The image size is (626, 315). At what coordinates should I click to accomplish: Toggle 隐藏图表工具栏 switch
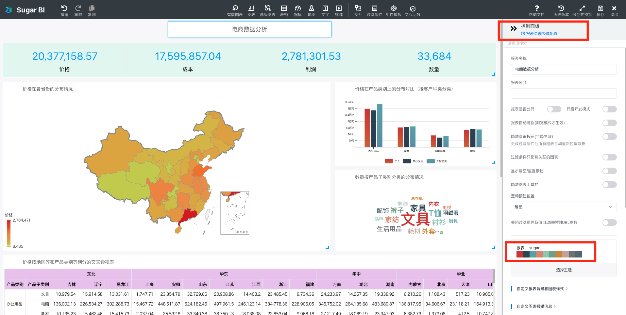[610, 185]
